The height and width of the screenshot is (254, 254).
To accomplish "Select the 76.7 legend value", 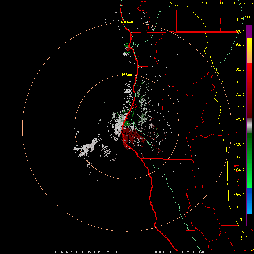I will pyautogui.click(x=240, y=57).
